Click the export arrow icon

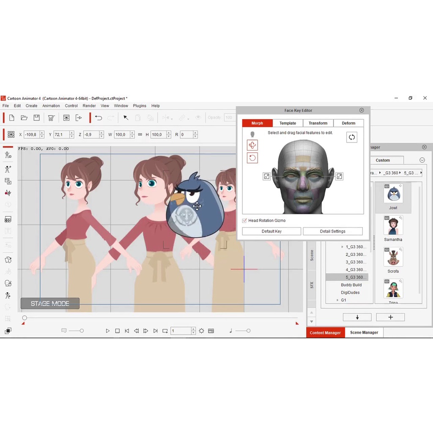pyautogui.click(x=79, y=118)
